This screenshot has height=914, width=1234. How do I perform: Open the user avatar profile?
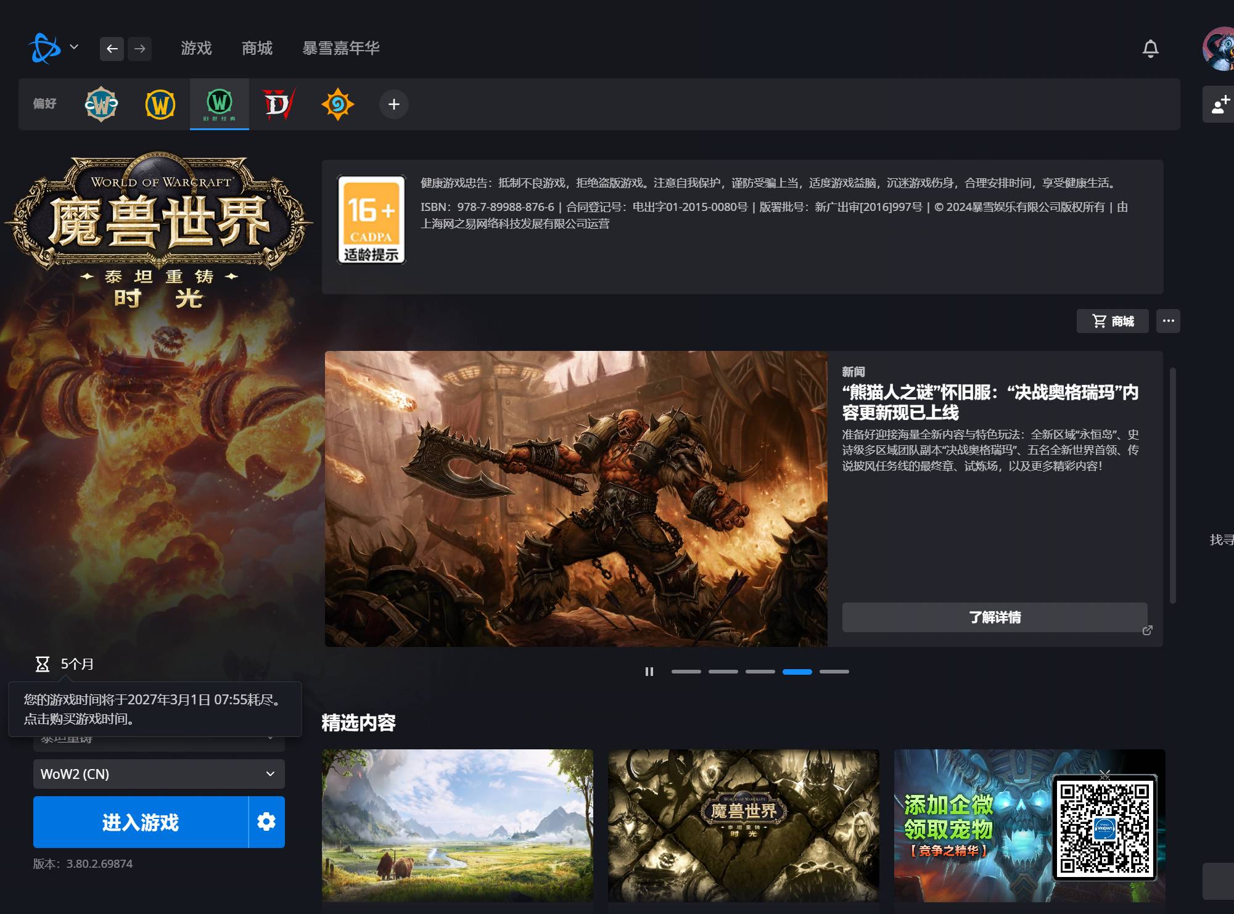tap(1219, 49)
